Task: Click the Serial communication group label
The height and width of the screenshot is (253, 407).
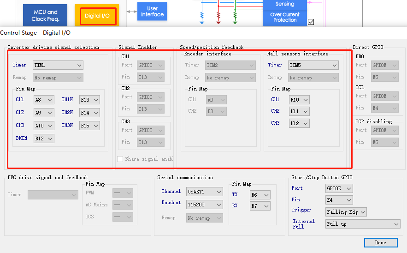Action: (185, 177)
